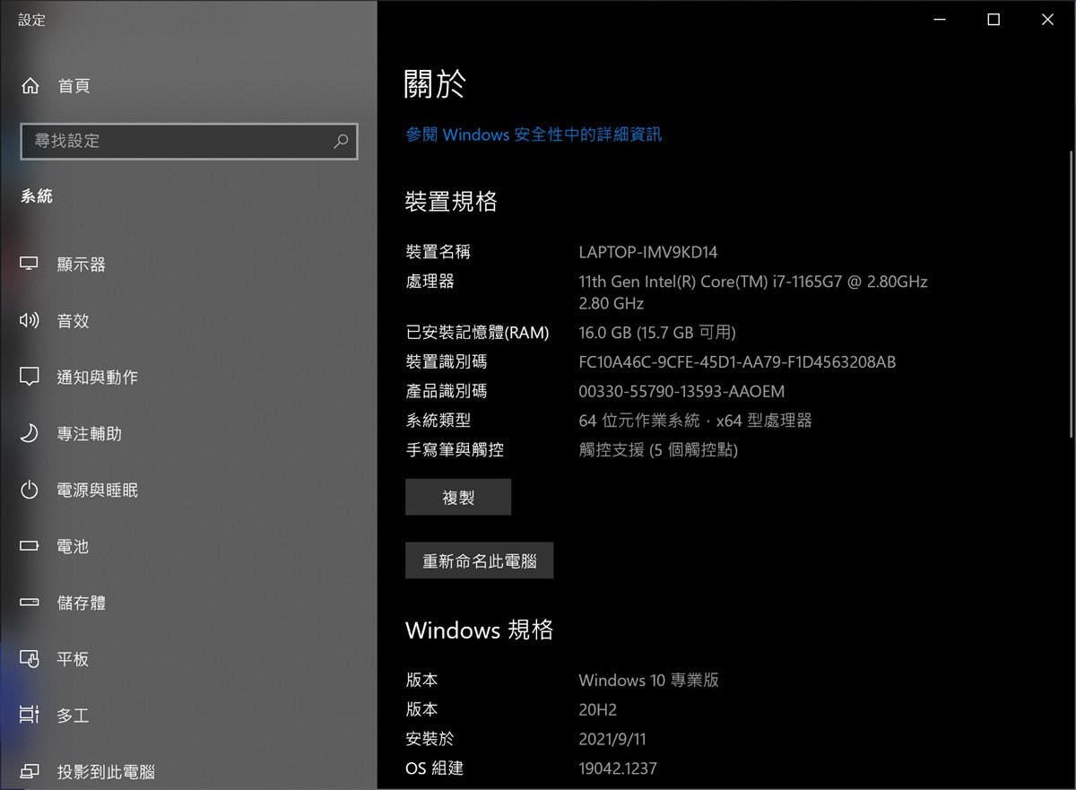Click the Multitasking (多工) icon
1076x790 pixels.
(x=30, y=716)
